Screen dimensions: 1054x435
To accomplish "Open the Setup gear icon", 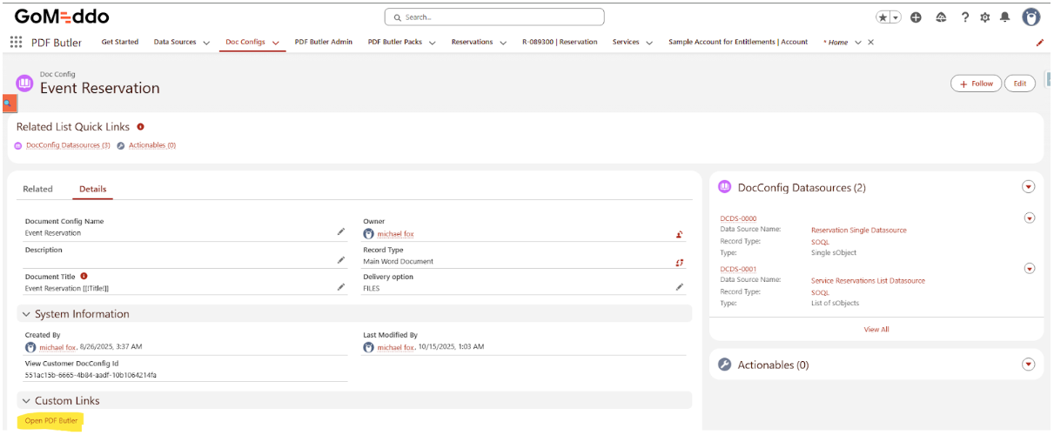I will pos(984,17).
